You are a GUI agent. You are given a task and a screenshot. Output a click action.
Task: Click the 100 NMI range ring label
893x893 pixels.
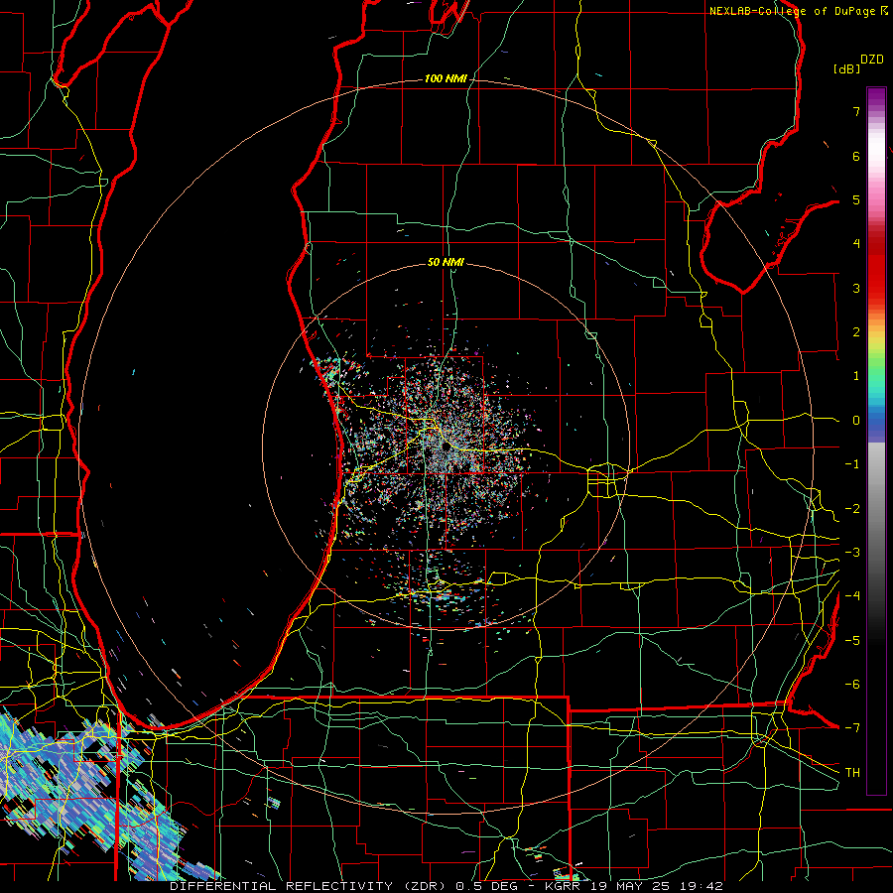click(x=446, y=78)
